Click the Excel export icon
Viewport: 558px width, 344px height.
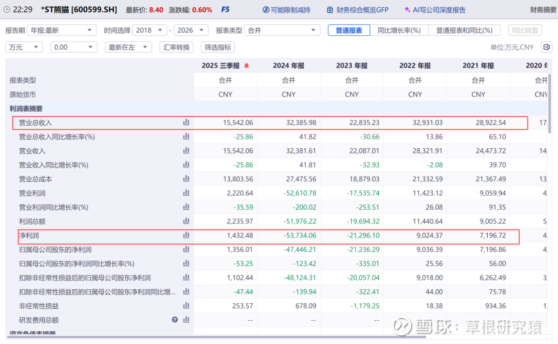[x=546, y=48]
